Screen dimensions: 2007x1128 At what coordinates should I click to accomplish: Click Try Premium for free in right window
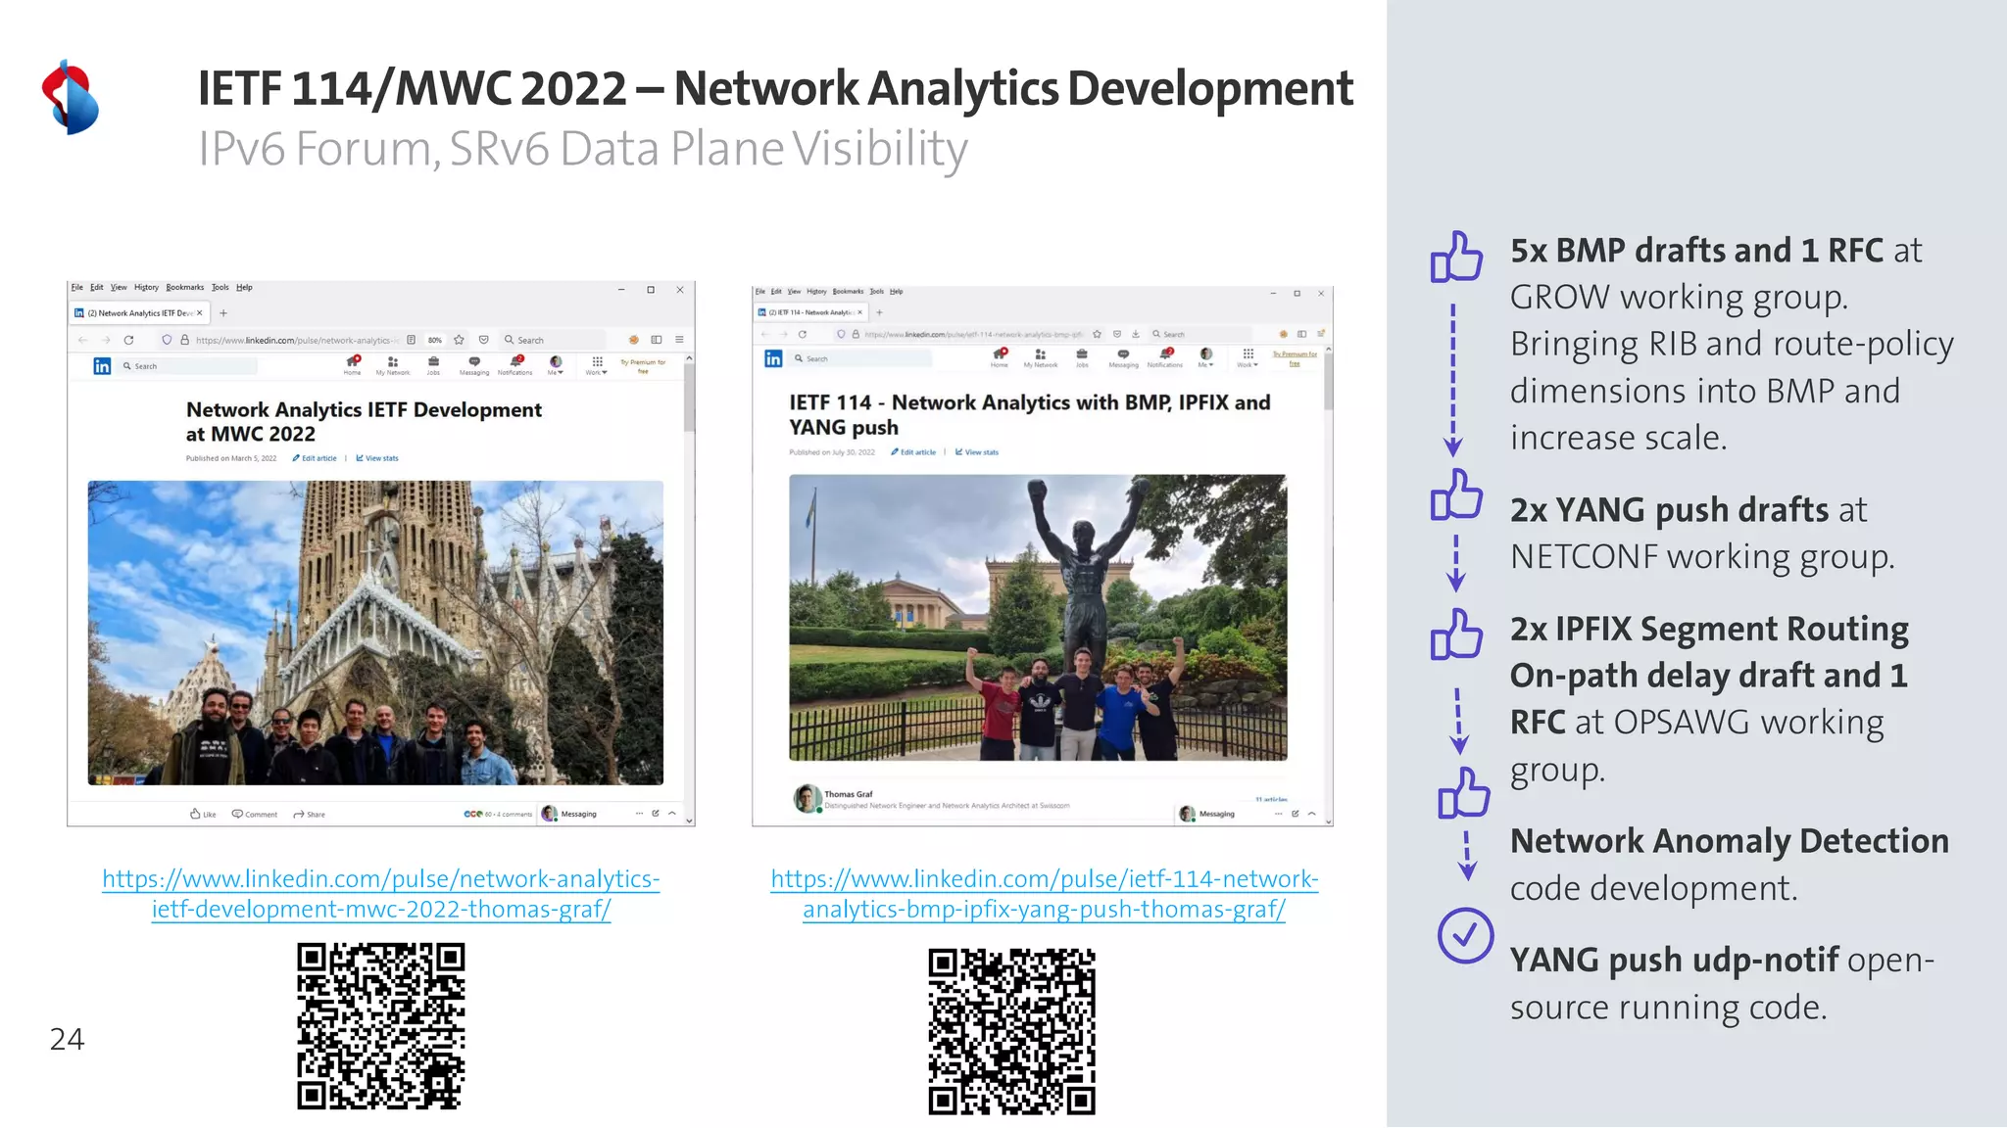coord(1295,358)
